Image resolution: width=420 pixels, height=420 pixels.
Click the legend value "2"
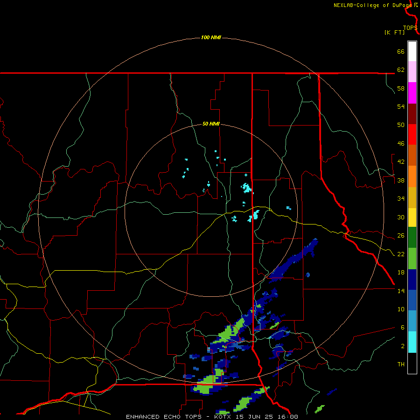click(x=403, y=346)
